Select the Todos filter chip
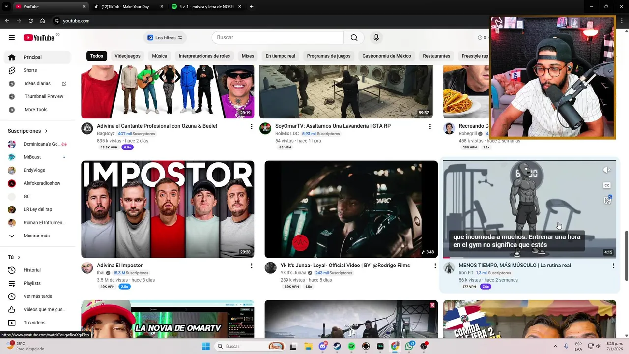Image resolution: width=629 pixels, height=354 pixels. click(97, 56)
